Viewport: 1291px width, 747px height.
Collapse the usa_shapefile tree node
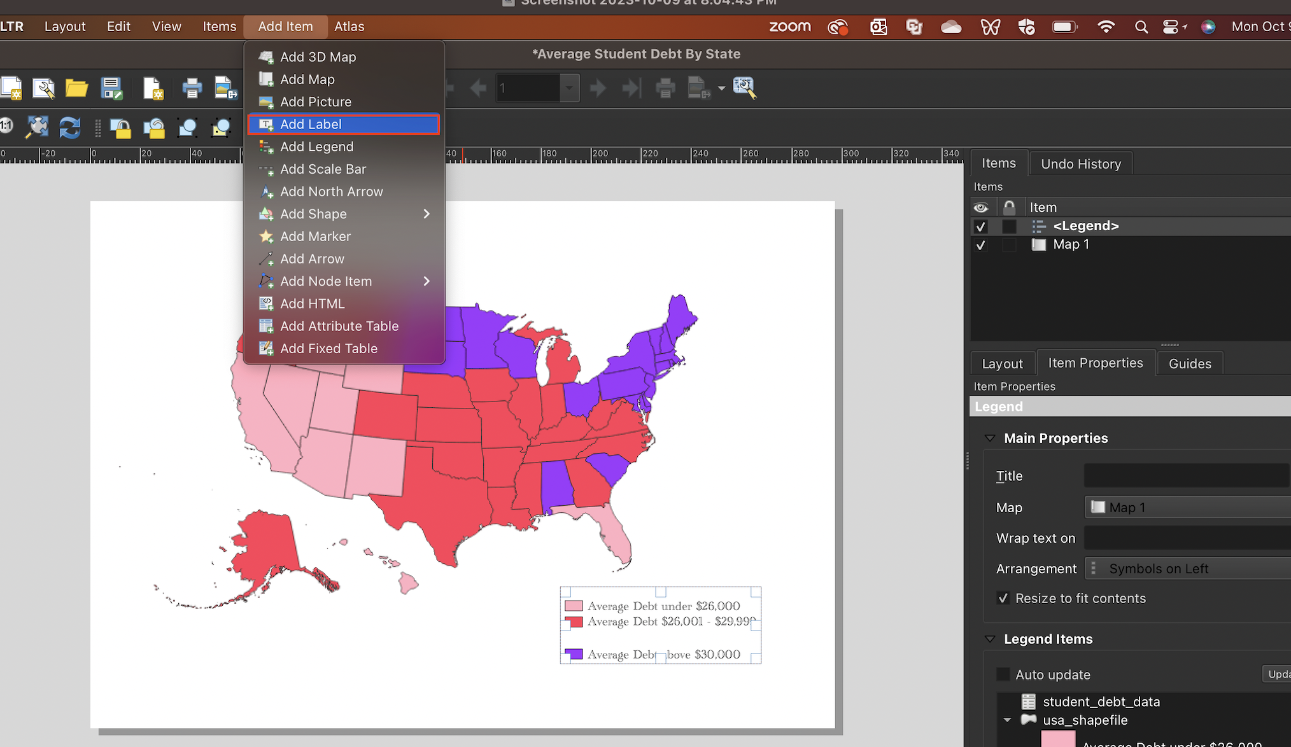pyautogui.click(x=1007, y=720)
